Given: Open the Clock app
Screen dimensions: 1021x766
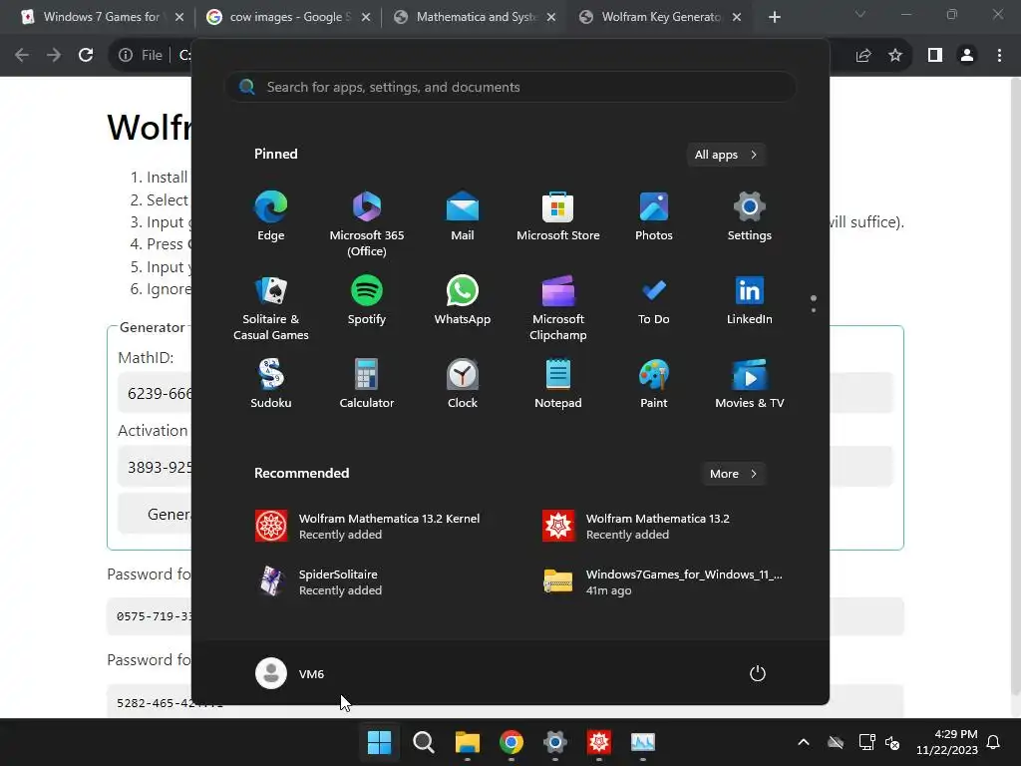Looking at the screenshot, I should coord(463,384).
